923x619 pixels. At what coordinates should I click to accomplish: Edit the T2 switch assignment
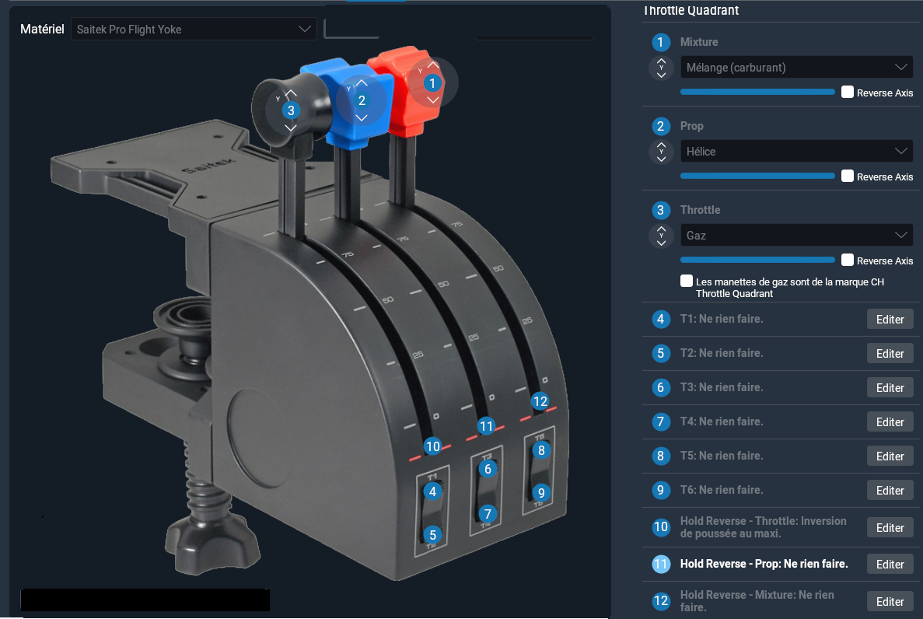[890, 353]
